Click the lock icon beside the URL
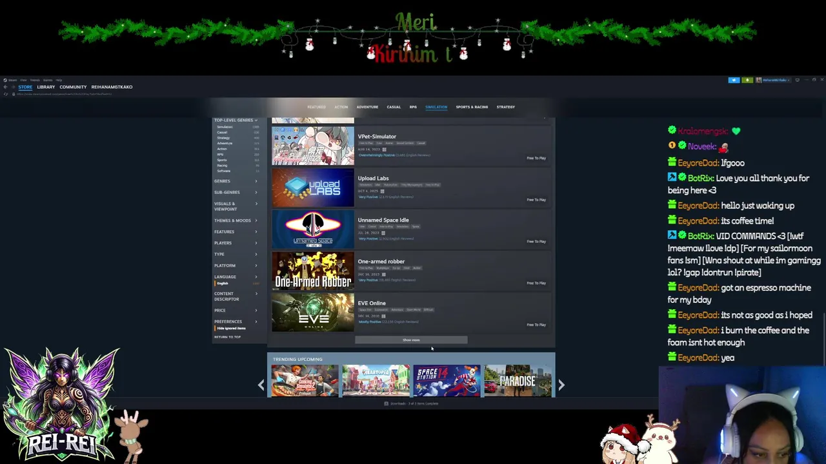Image resolution: width=826 pixels, height=464 pixels. tap(14, 94)
